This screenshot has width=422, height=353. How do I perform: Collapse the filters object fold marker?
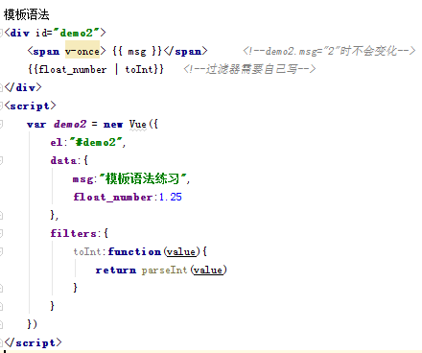pyautogui.click(x=1, y=233)
